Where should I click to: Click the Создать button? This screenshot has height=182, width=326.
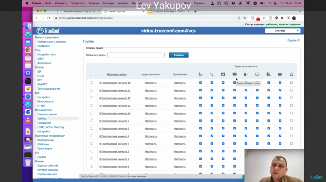click(179, 55)
